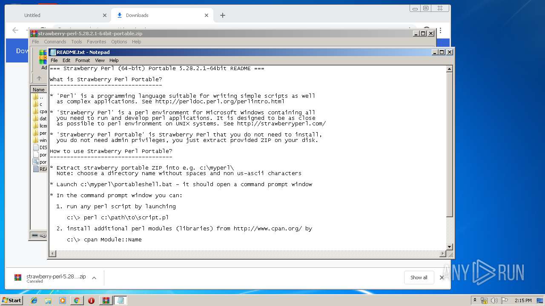Image resolution: width=545 pixels, height=306 pixels.
Task: Close the Untitled Chrome tab
Action: 105,15
